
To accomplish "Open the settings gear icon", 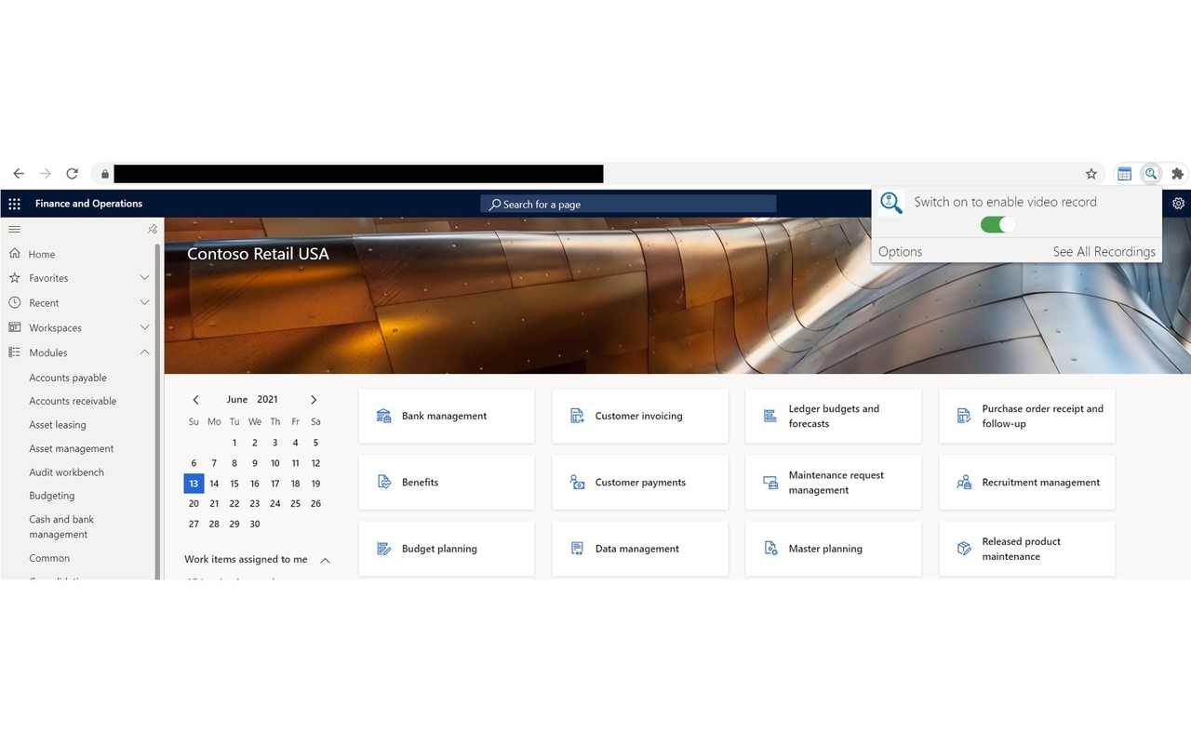I will (1178, 203).
